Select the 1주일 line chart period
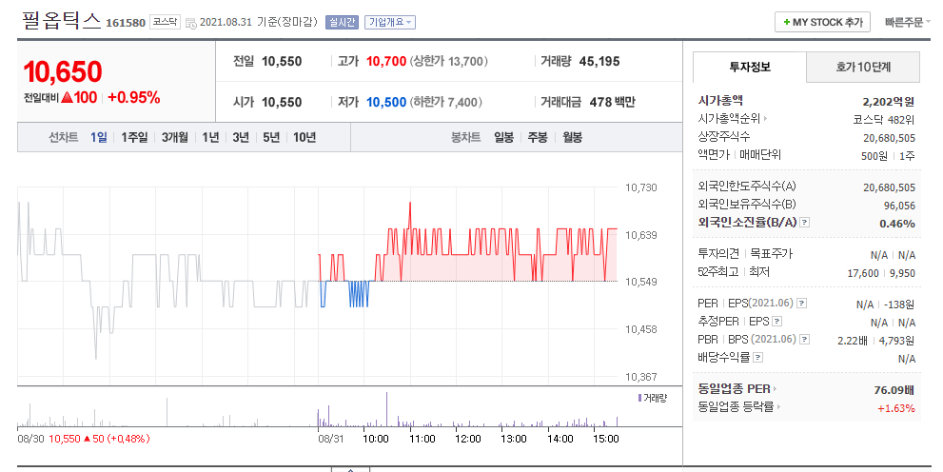 coord(134,138)
